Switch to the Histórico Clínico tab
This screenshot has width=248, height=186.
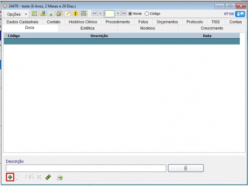pos(83,22)
